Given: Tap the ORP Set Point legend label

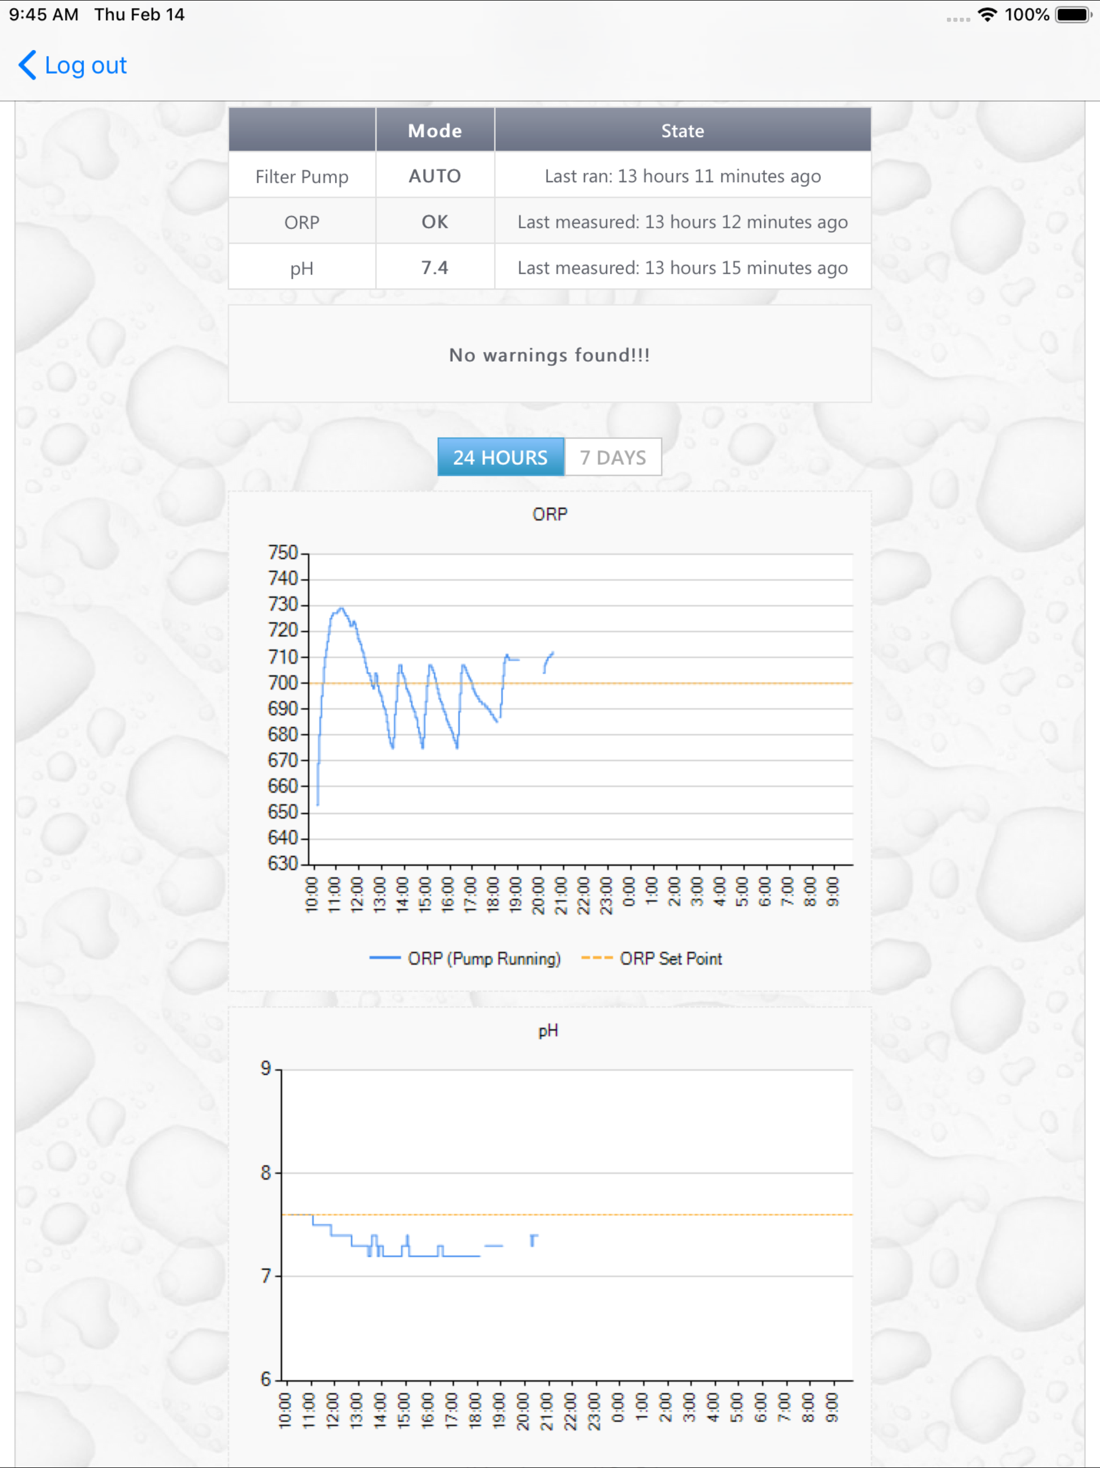Looking at the screenshot, I should pos(670,958).
